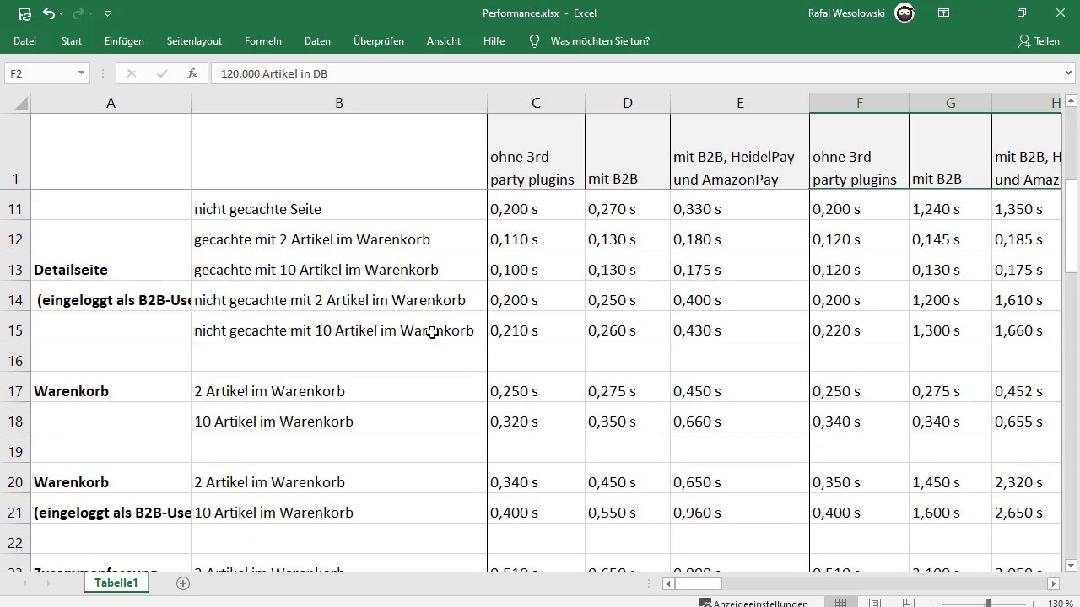Viewport: 1080px width, 607px height.
Task: Click horizontal scrollbar left arrow
Action: (669, 583)
